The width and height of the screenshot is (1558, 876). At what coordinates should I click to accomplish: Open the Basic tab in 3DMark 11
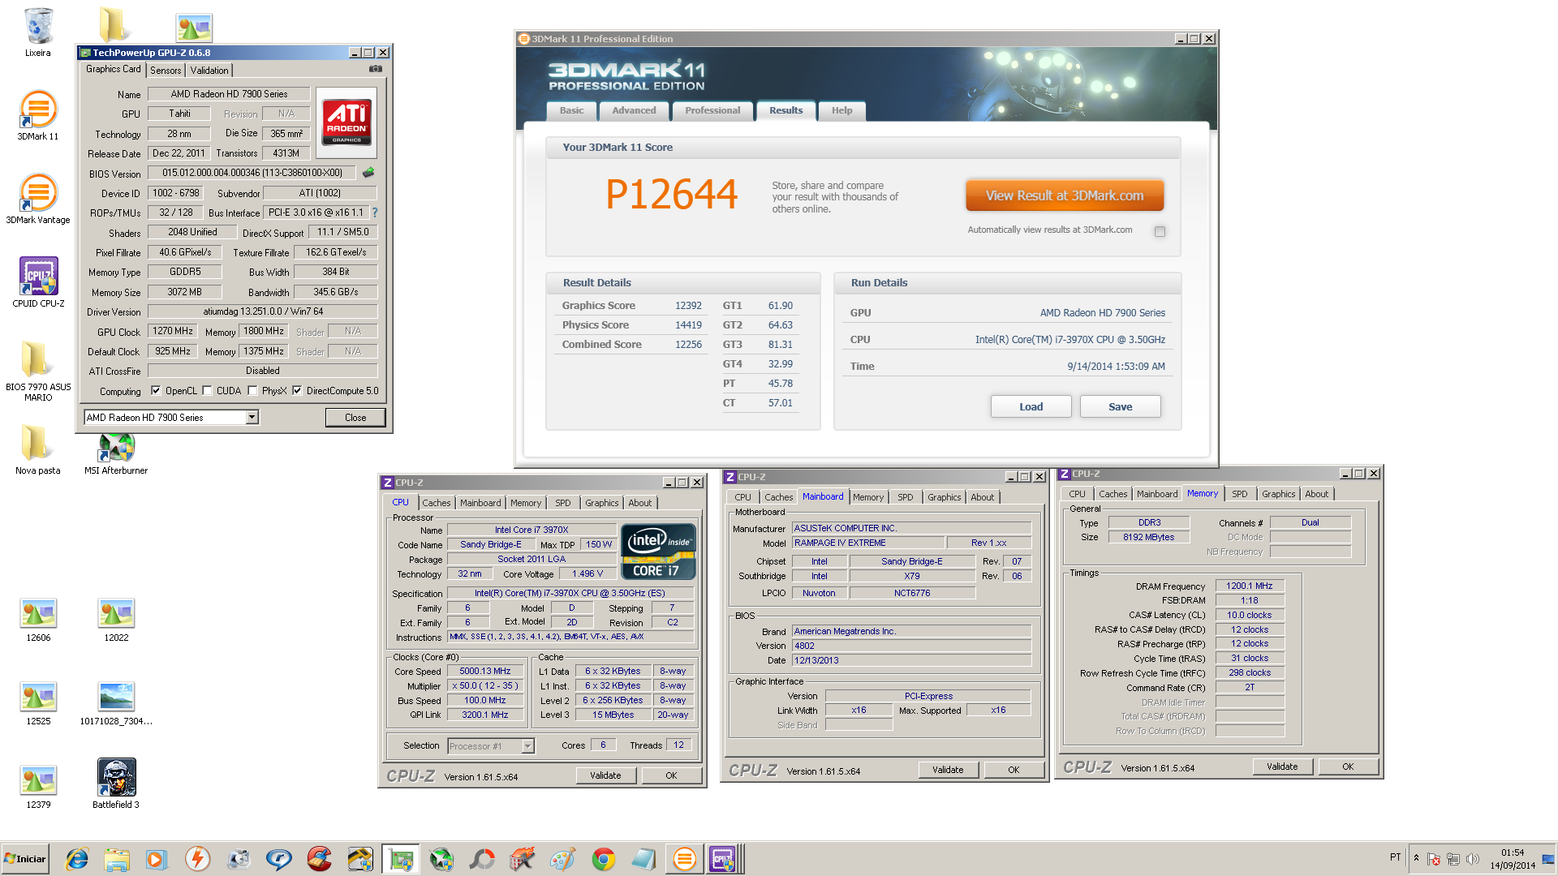[571, 110]
